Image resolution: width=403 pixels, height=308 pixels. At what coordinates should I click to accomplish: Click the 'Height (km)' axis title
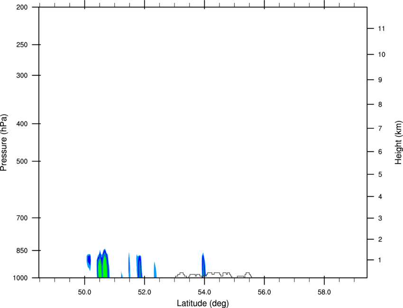click(x=398, y=142)
